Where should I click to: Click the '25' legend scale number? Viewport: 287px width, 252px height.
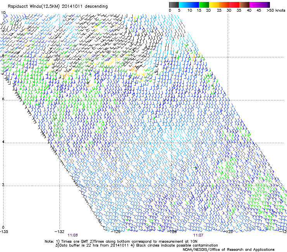pyautogui.click(x=219, y=10)
